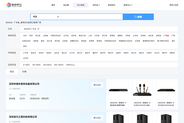Select the highlighted 广东省 province
Viewport: 184px width, 123px height.
click(166, 36)
